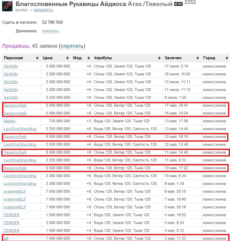Viewport: 230px width, 241px height.
Task: Open Sat0shi seller from 11 июня row
Action: click(x=11, y=90)
